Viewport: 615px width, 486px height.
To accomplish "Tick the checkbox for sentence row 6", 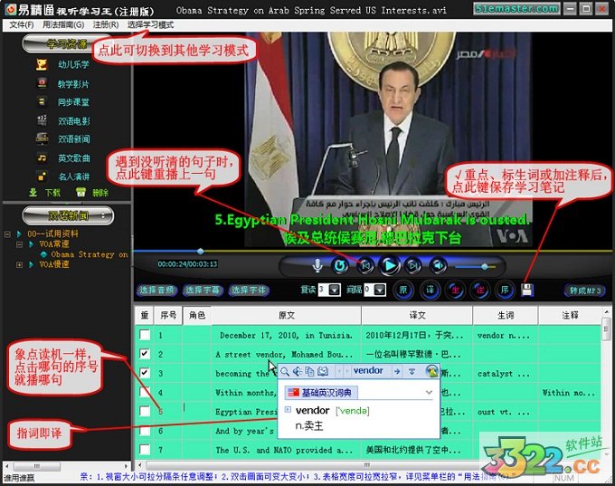I will 145,430.
